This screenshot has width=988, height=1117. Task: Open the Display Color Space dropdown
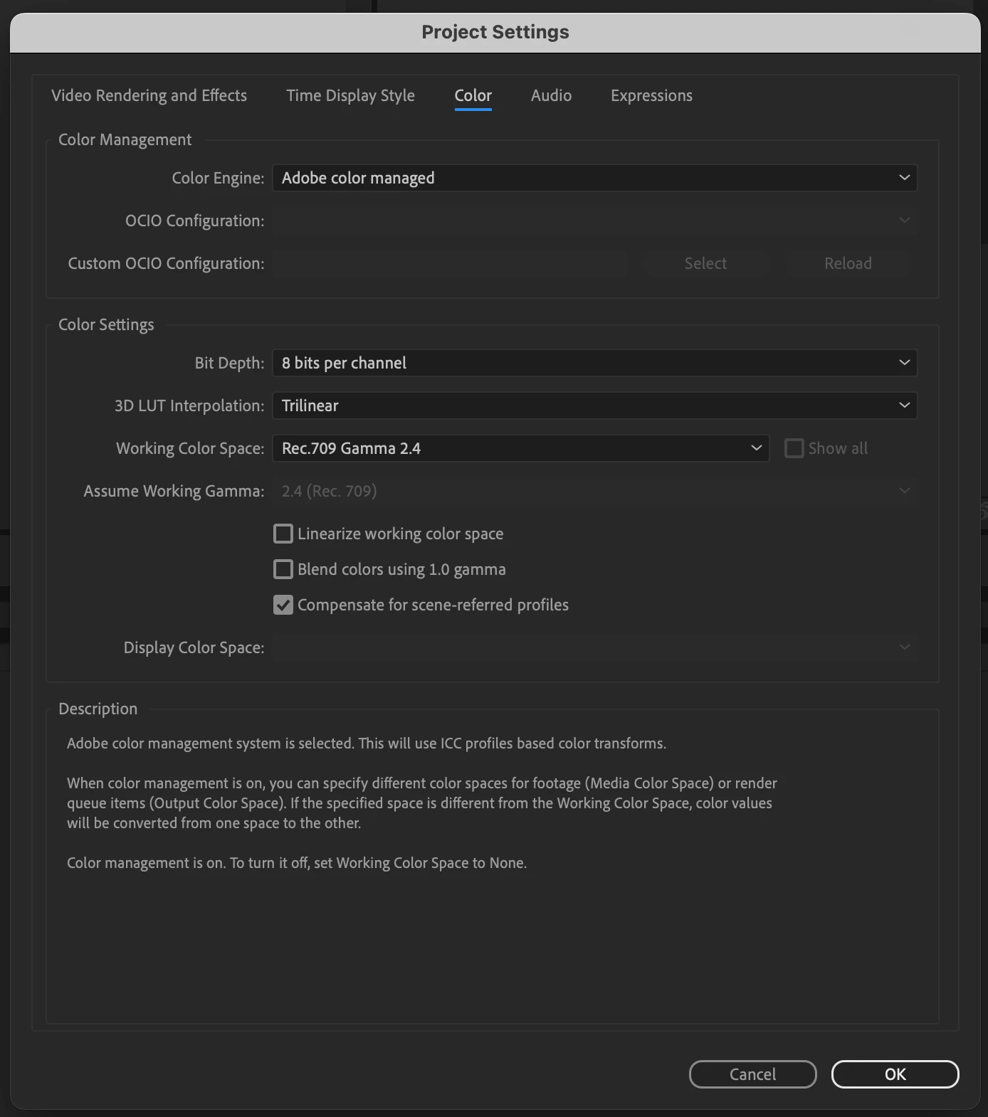click(x=595, y=647)
